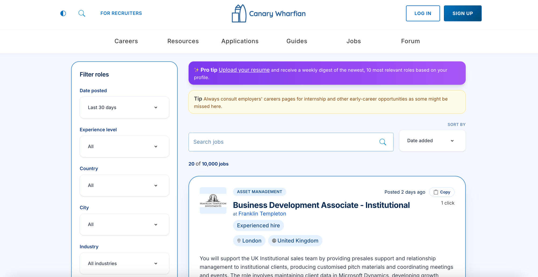Click the London location pin tag
Image resolution: width=538 pixels, height=277 pixels.
pyautogui.click(x=249, y=241)
